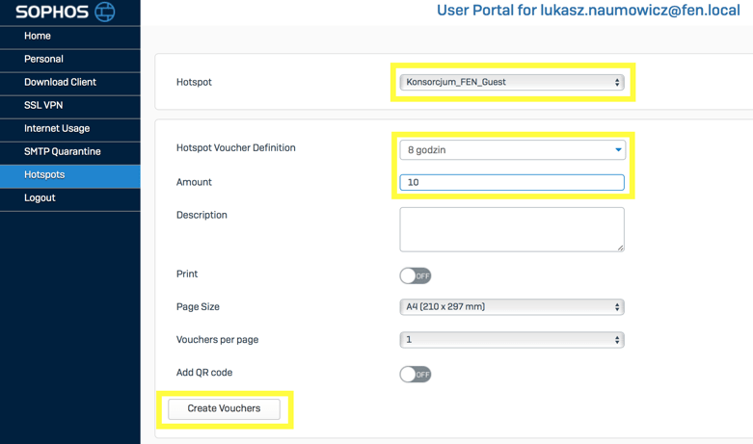This screenshot has width=753, height=444.
Task: Click the Amount input field
Action: click(x=511, y=182)
